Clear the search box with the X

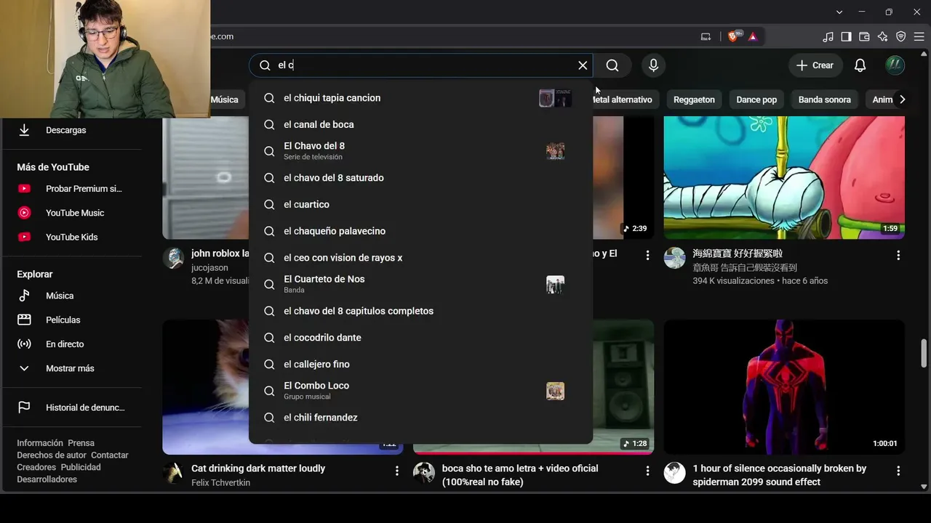click(583, 65)
